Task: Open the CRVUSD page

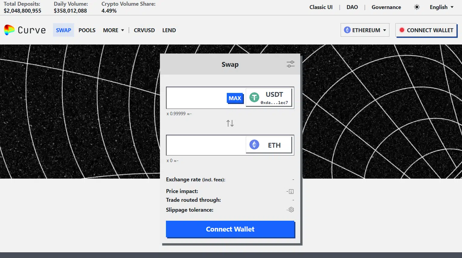Action: click(144, 30)
